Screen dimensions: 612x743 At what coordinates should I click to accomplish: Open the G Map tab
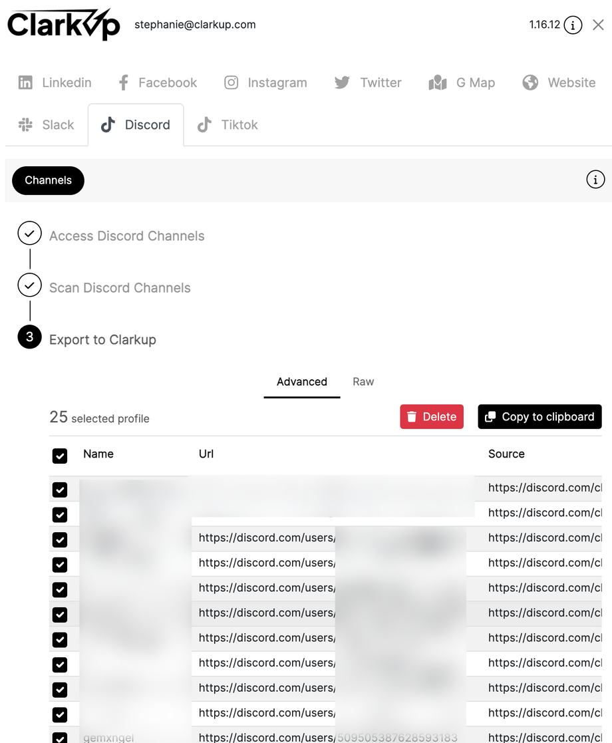pyautogui.click(x=462, y=82)
